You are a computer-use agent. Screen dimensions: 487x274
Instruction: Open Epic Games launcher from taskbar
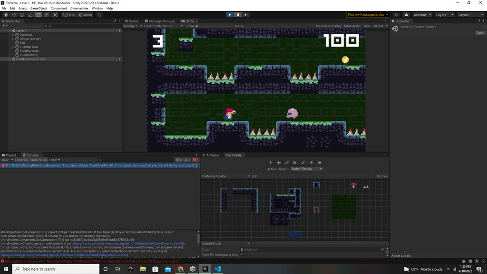[x=130, y=269]
